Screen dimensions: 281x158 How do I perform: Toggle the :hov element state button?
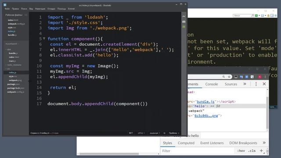[x=241, y=151]
